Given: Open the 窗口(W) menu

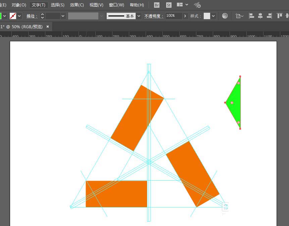Looking at the screenshot, I should (x=116, y=5).
